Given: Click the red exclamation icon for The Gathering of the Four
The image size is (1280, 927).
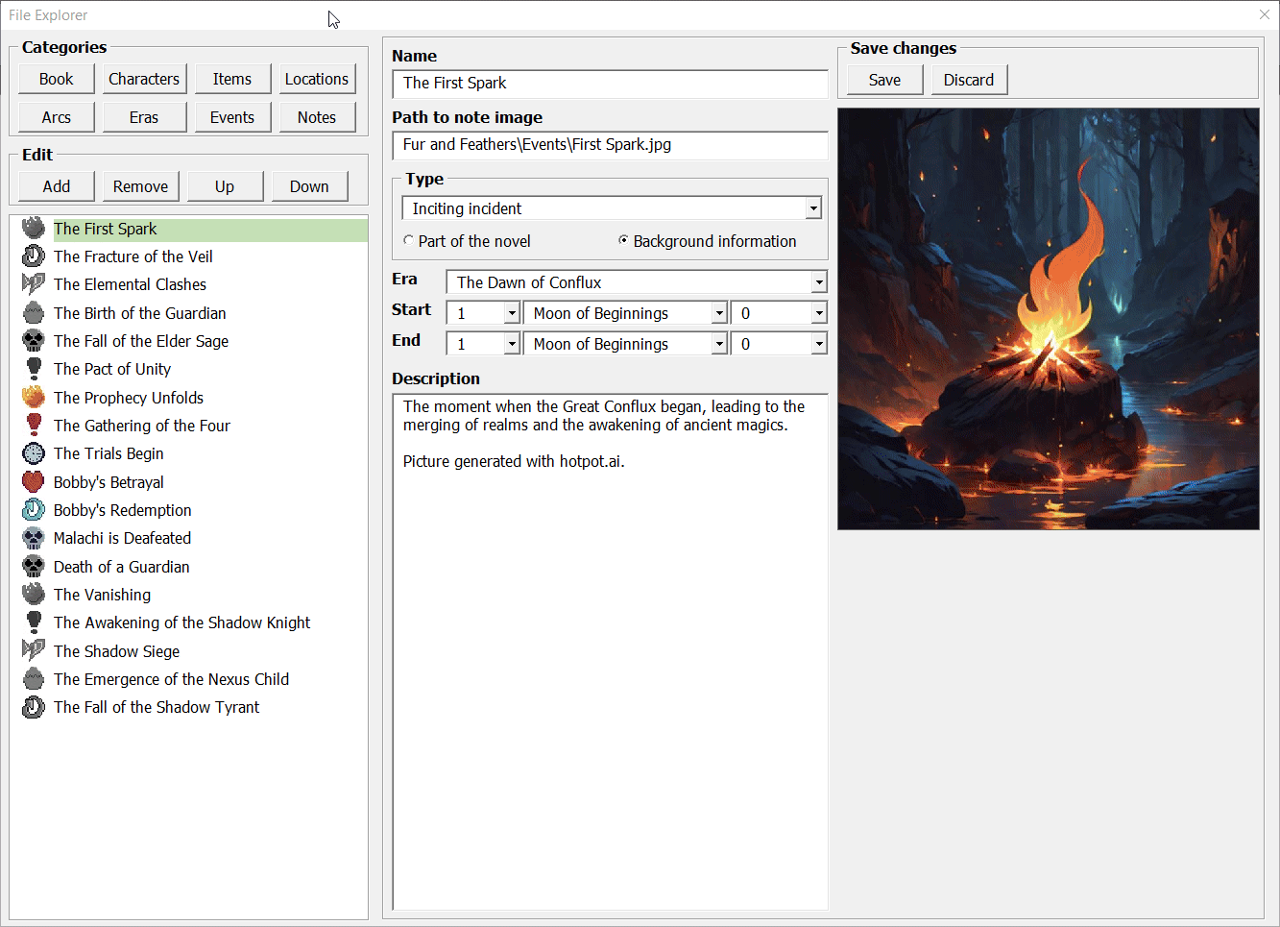Looking at the screenshot, I should [x=34, y=425].
